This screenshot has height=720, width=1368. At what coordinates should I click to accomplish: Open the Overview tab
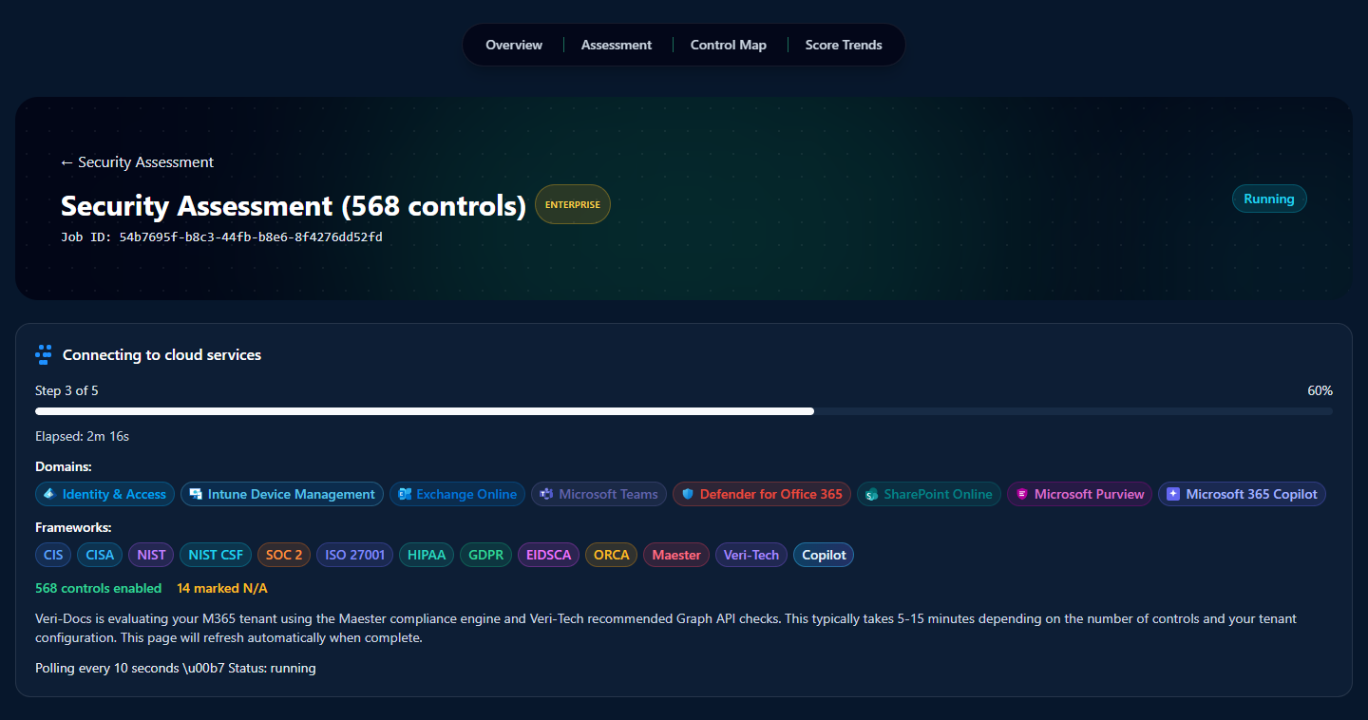click(x=514, y=45)
